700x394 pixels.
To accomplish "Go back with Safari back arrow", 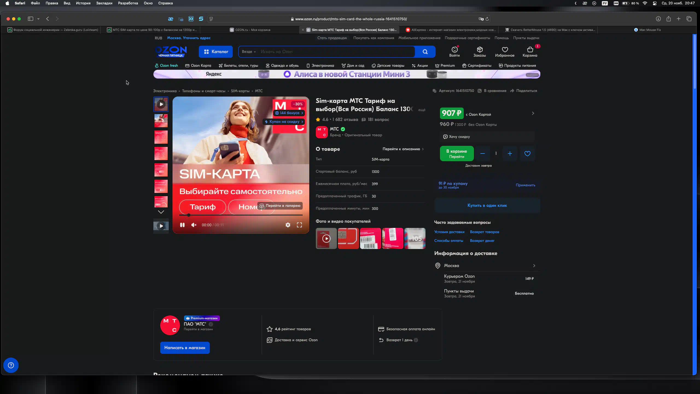I will (x=48, y=19).
